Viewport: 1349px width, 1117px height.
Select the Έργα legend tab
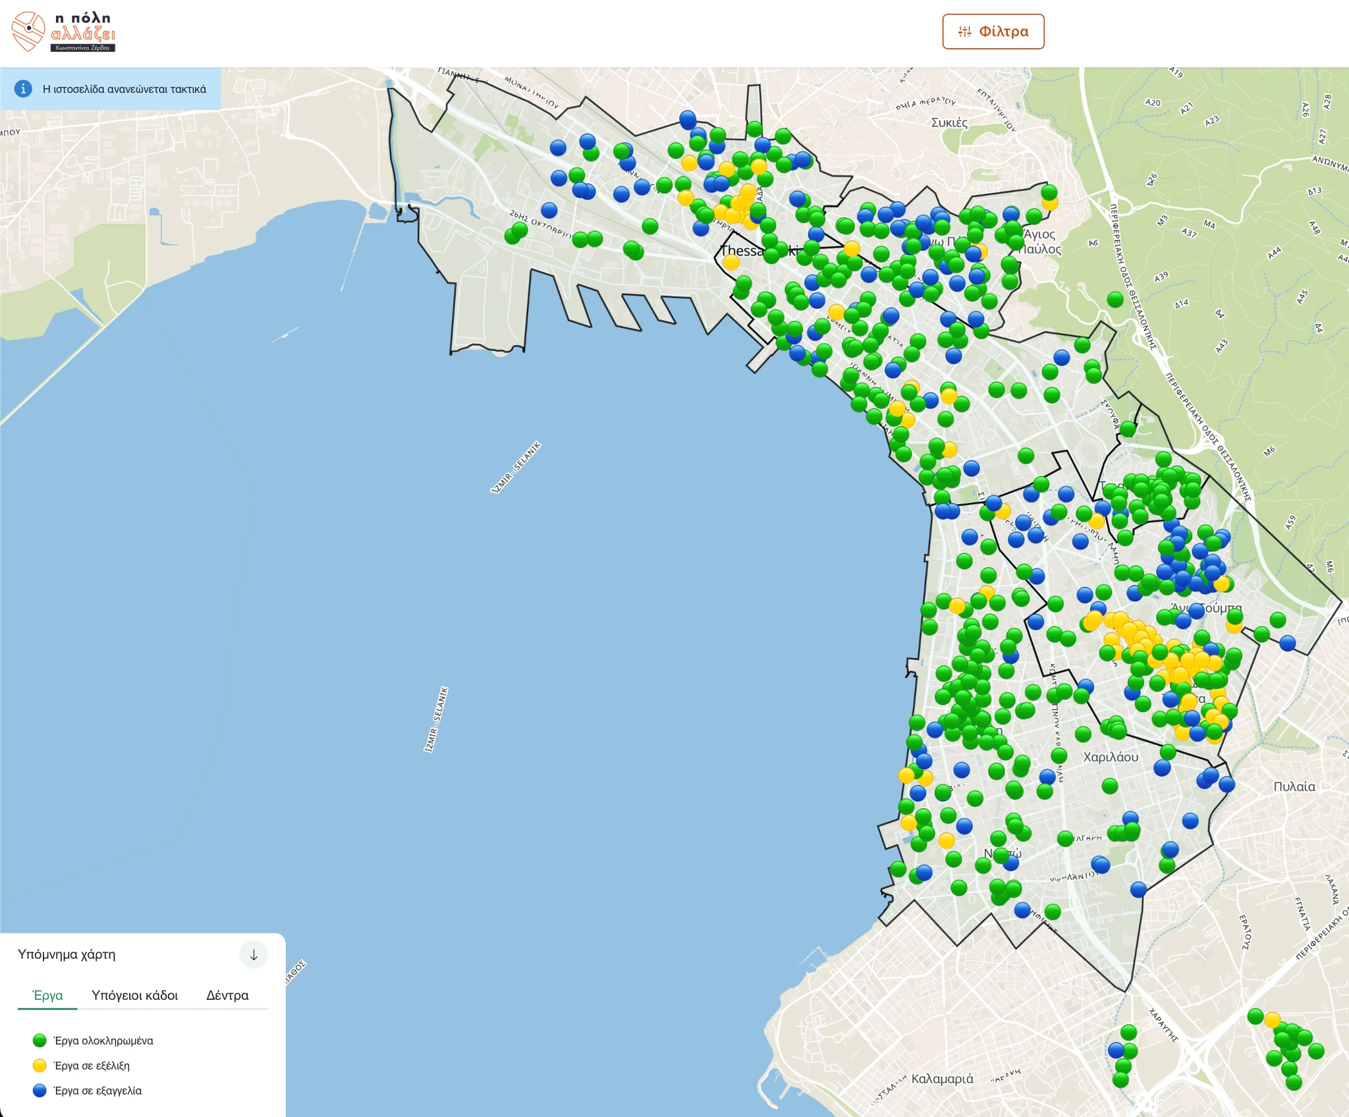[x=47, y=995]
